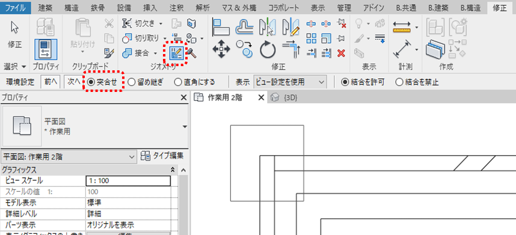The image size is (516, 235).
Task: Switch to the 注釈 ribbon tab
Action: (x=177, y=7)
